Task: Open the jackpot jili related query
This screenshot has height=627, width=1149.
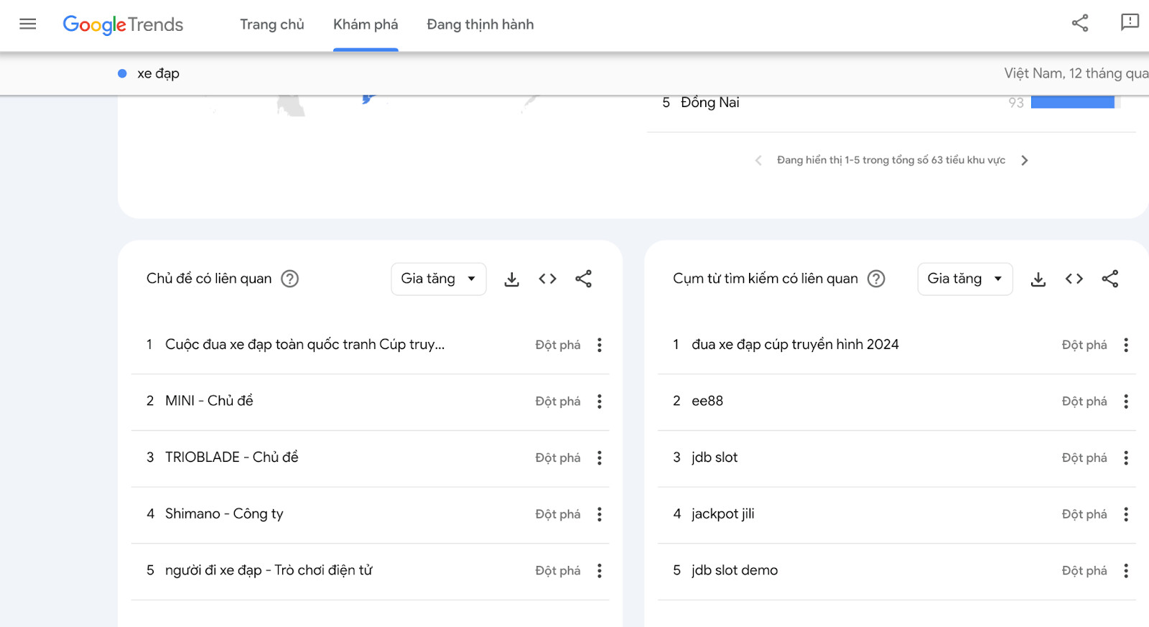Action: [x=723, y=514]
